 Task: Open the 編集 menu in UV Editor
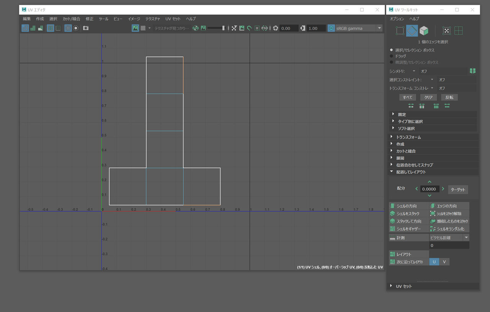(x=27, y=19)
